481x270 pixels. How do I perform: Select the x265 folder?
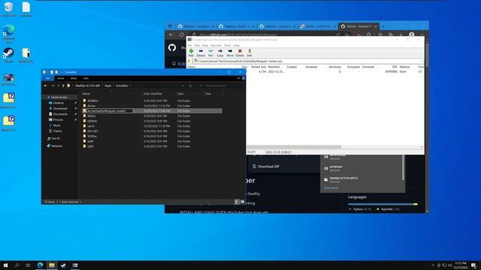[x=90, y=146]
